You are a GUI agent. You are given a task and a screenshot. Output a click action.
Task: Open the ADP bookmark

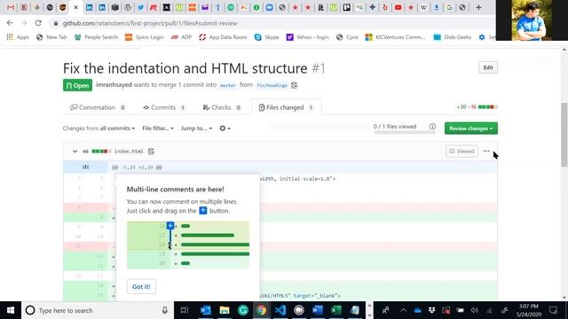pos(181,37)
